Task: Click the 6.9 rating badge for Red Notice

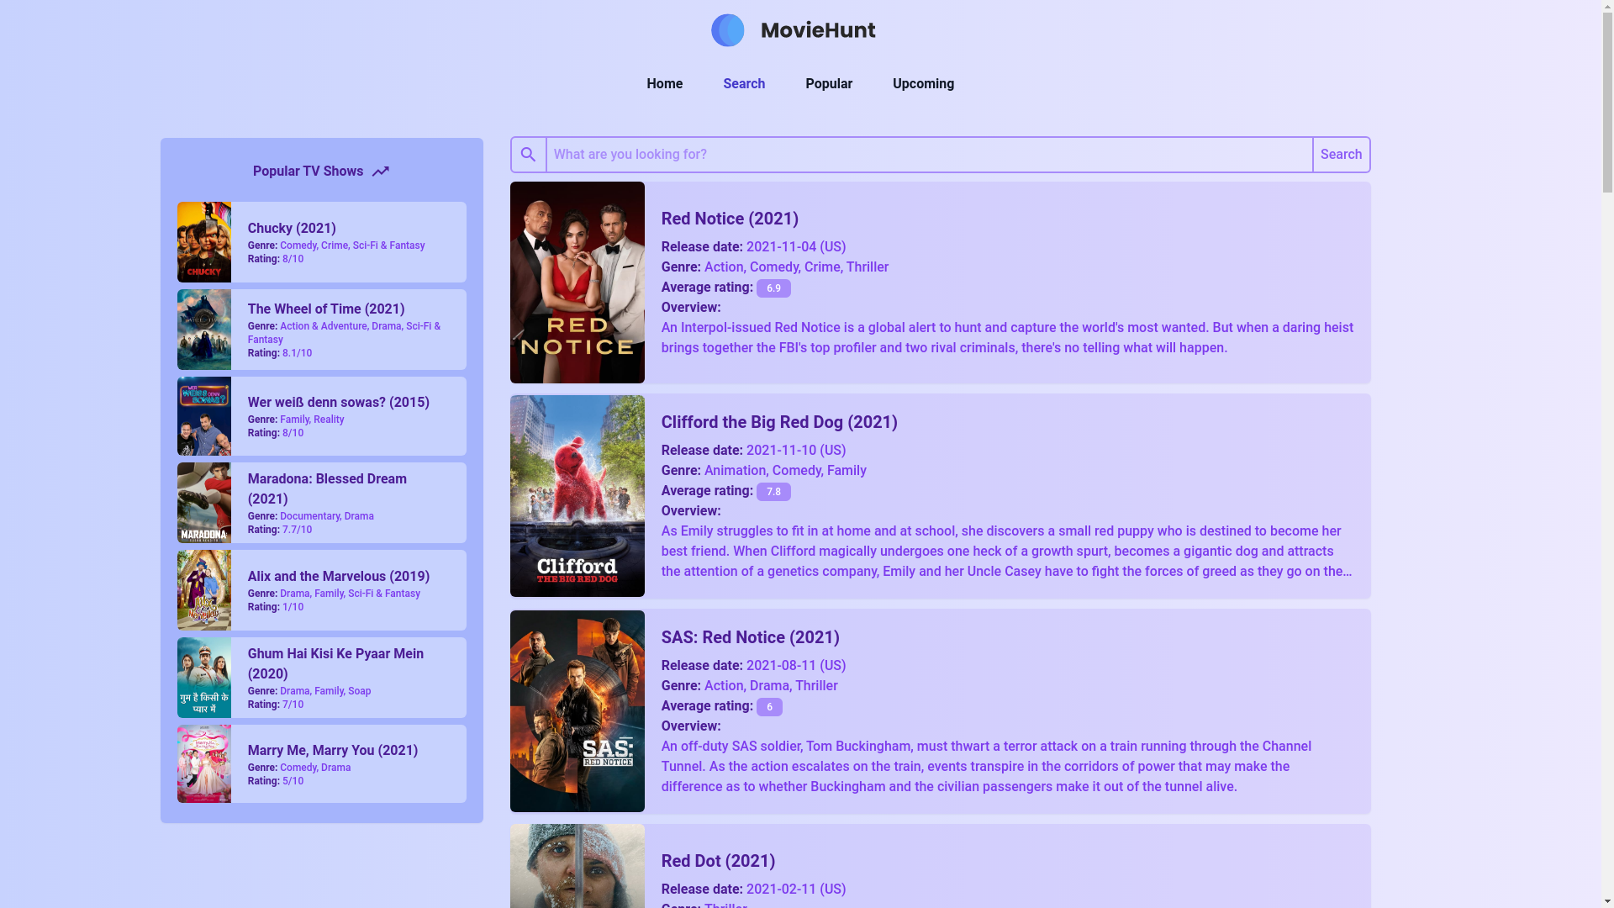Action: [773, 288]
